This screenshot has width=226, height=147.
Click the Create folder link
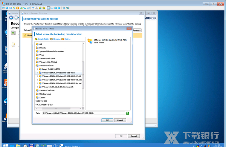(44, 39)
